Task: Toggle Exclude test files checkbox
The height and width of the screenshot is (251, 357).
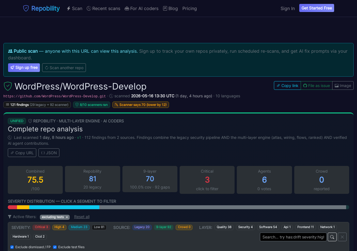Action: click(55, 247)
